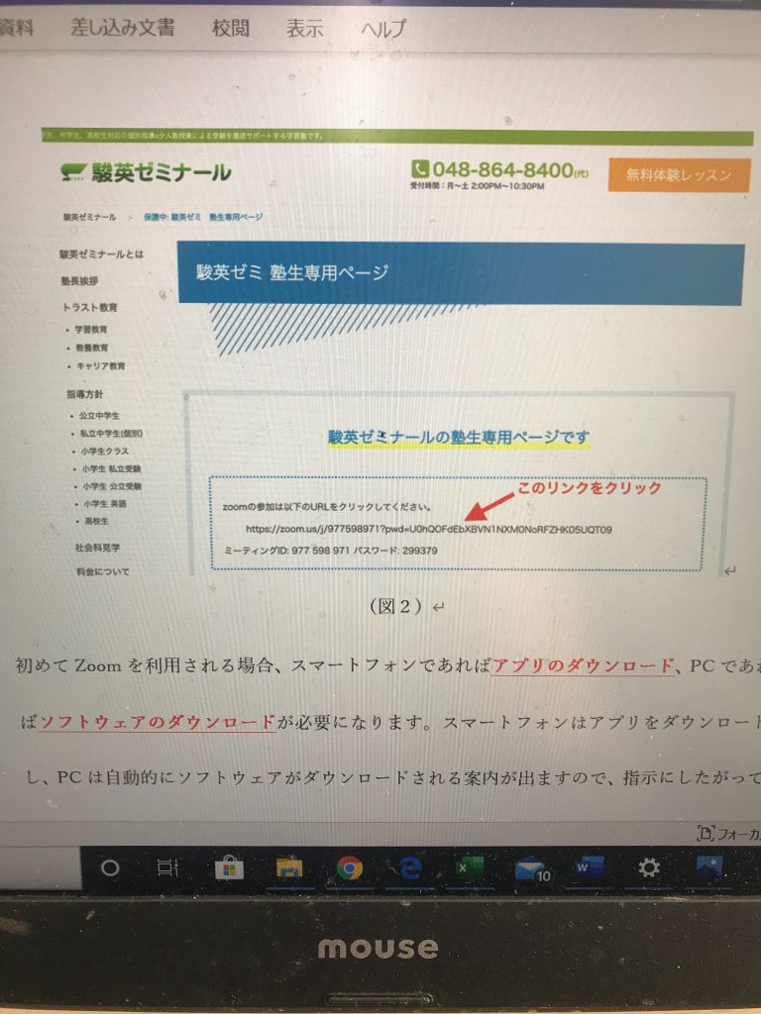Viewport: 761px width, 1014px height.
Task: Click the red アプリのダウンロード text
Action: (583, 665)
